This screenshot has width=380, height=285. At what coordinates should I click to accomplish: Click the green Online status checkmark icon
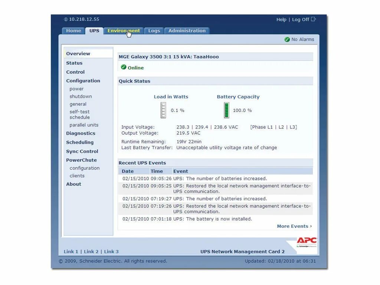coord(124,67)
